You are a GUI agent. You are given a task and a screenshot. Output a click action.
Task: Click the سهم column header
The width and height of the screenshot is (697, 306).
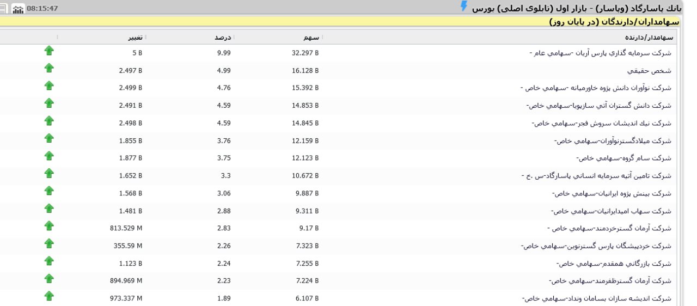click(311, 38)
